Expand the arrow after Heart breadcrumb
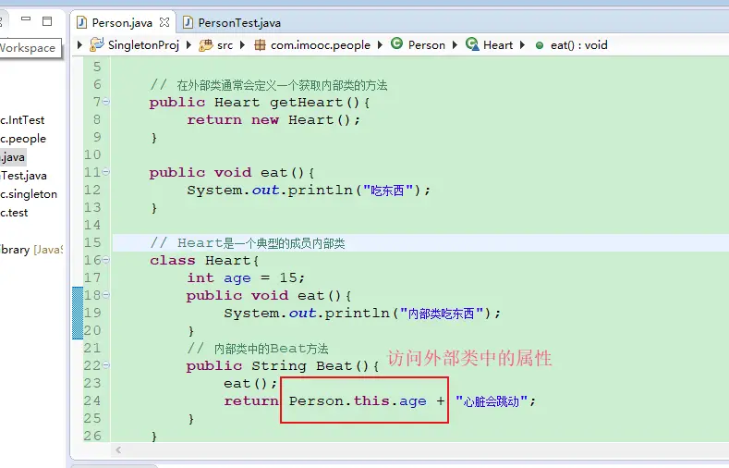729x468 pixels. 522,44
